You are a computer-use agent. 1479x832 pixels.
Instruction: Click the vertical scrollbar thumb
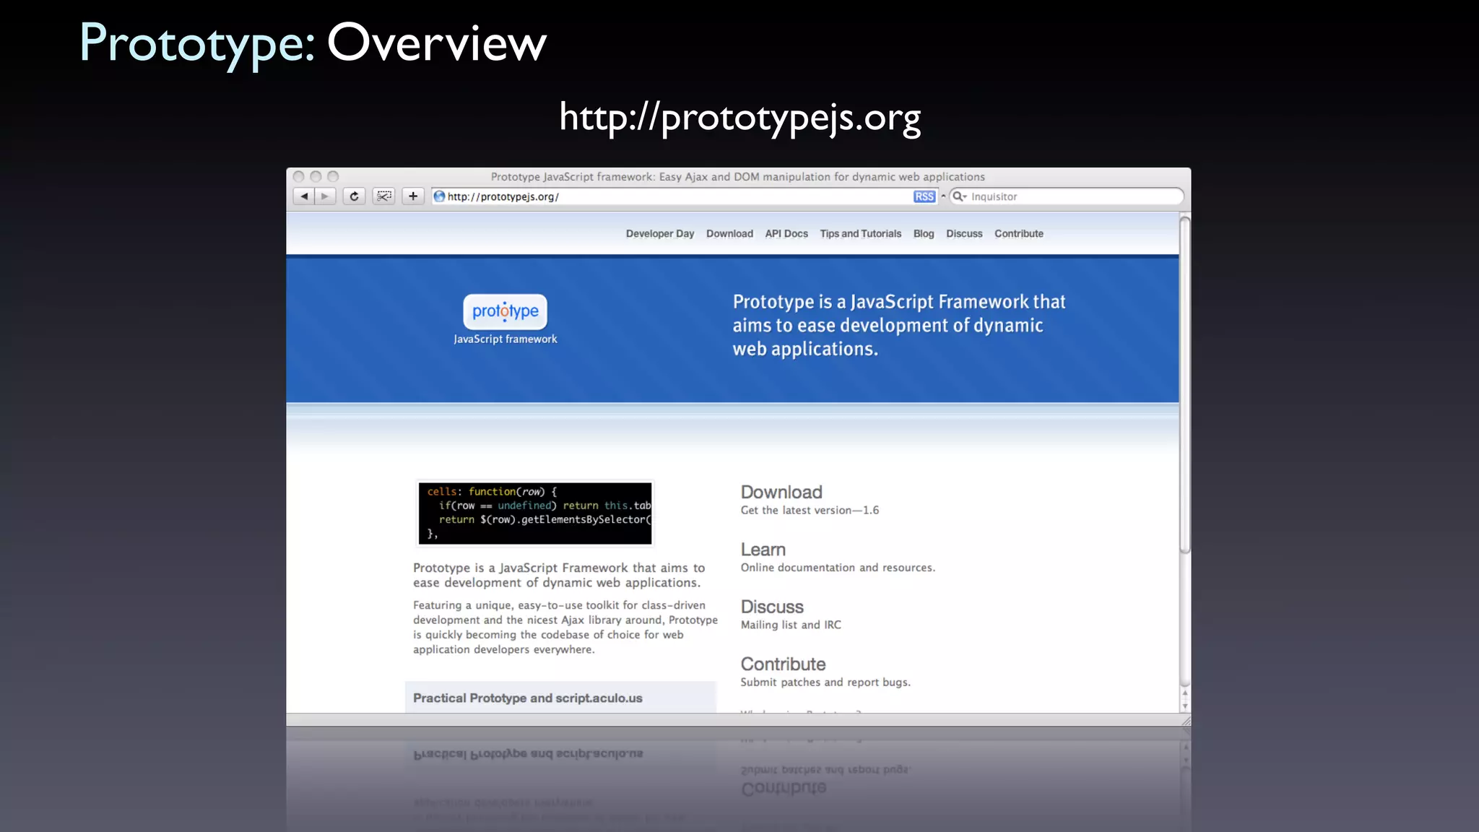(x=1185, y=385)
